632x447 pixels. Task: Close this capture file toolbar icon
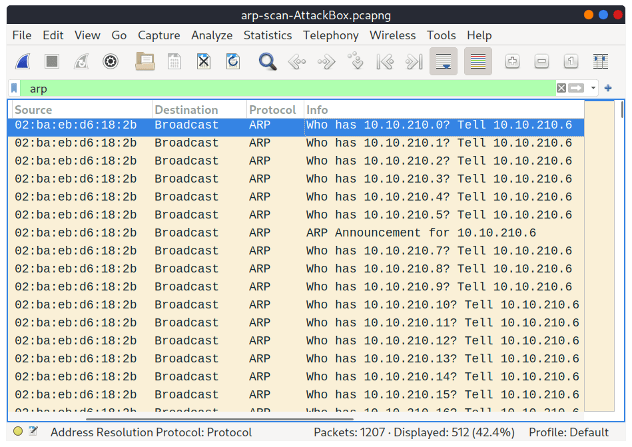click(204, 62)
